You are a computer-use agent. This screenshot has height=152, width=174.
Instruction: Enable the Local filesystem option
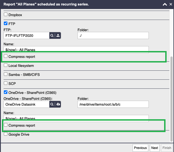(x=5, y=65)
